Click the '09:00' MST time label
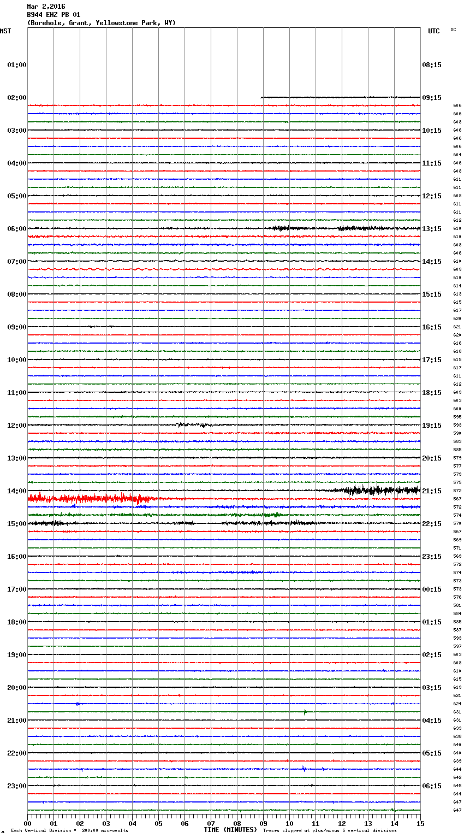This screenshot has height=838, width=464. click(17, 327)
